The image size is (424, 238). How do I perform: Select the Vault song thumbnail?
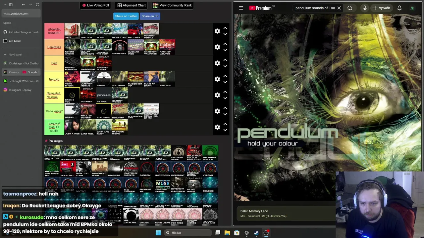click(x=72, y=31)
